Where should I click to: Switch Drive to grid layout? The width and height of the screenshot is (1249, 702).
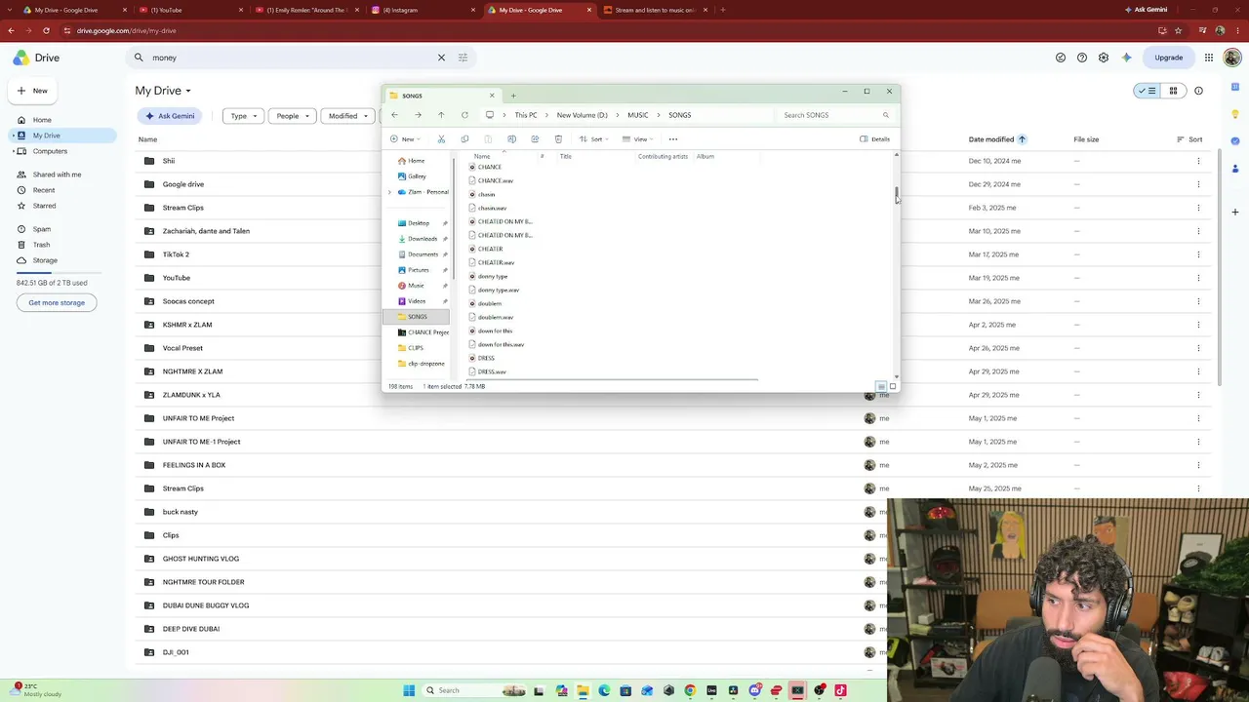click(1173, 91)
